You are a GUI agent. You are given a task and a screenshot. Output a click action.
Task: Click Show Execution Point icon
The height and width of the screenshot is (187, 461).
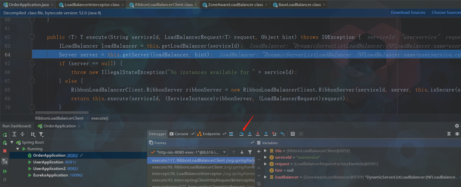click(x=231, y=134)
